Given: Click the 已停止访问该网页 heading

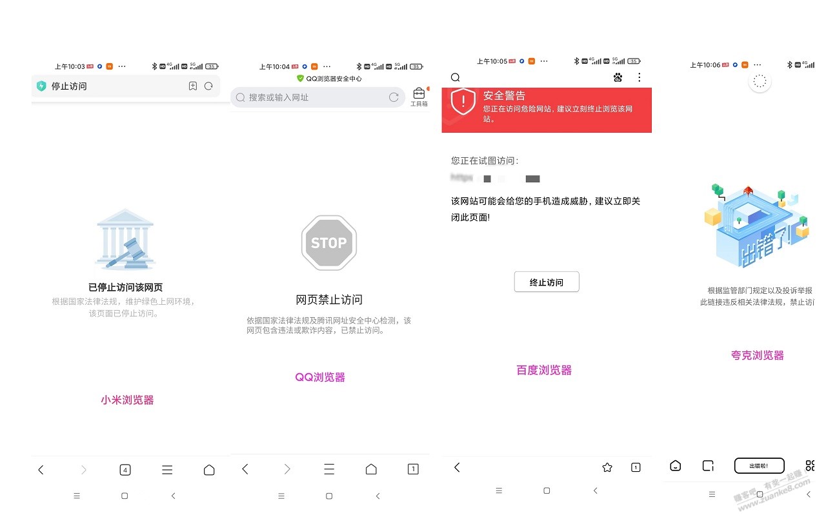Looking at the screenshot, I should (x=125, y=287).
